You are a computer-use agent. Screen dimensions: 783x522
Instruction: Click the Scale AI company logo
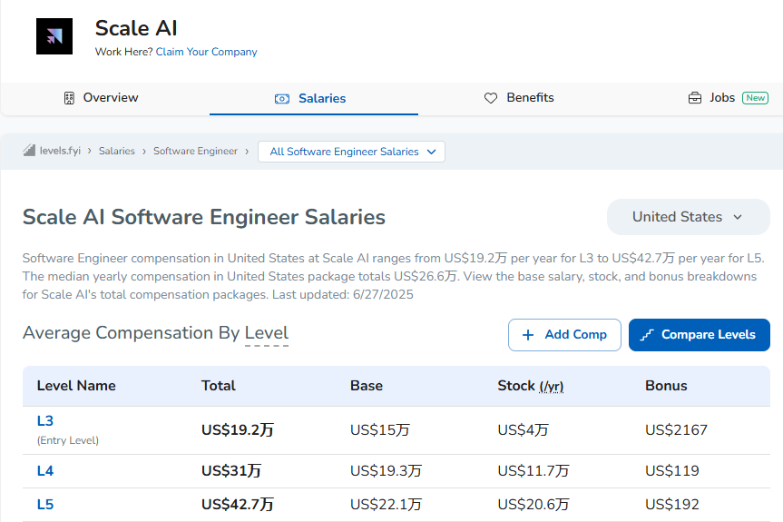(54, 36)
